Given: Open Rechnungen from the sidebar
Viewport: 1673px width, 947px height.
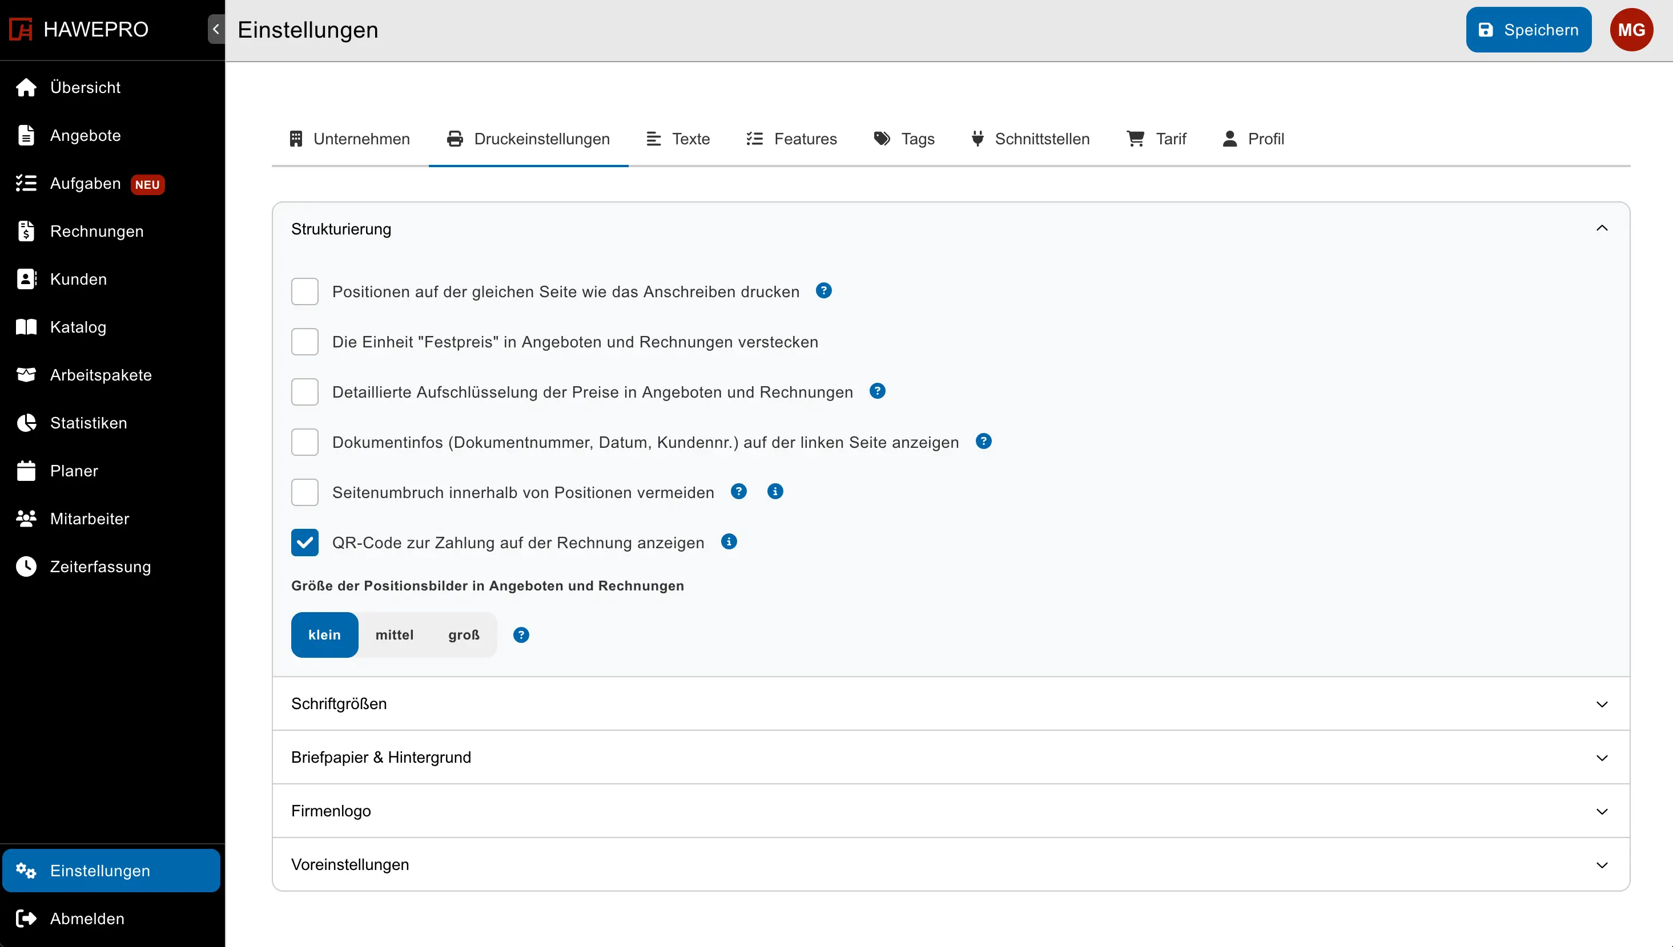Looking at the screenshot, I should click(111, 231).
